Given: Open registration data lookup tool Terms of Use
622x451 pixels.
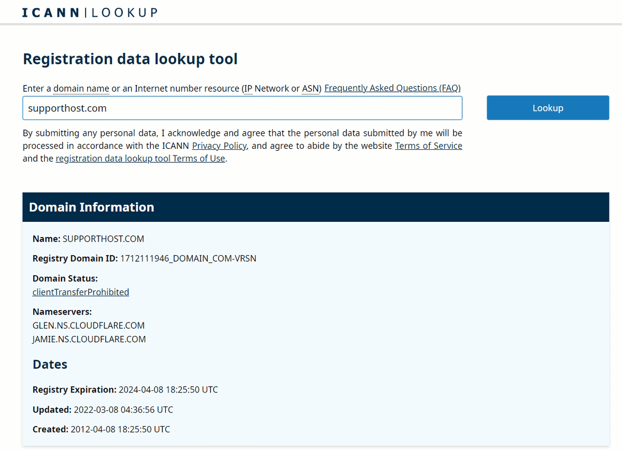Looking at the screenshot, I should 140,159.
